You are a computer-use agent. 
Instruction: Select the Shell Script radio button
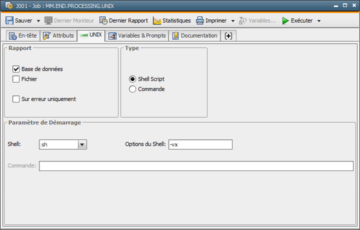point(132,79)
